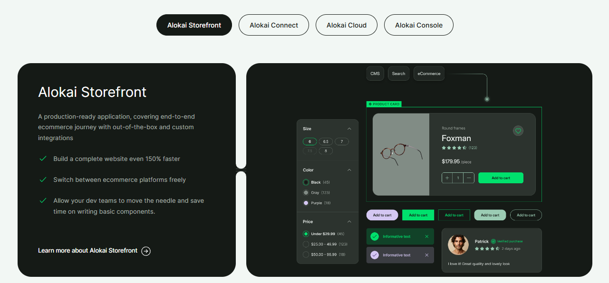The image size is (609, 283).
Task: Dismiss the green Informative text alert
Action: [426, 236]
